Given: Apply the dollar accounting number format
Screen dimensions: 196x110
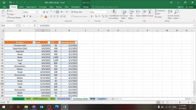Looking at the screenshot, I should click(92, 16).
